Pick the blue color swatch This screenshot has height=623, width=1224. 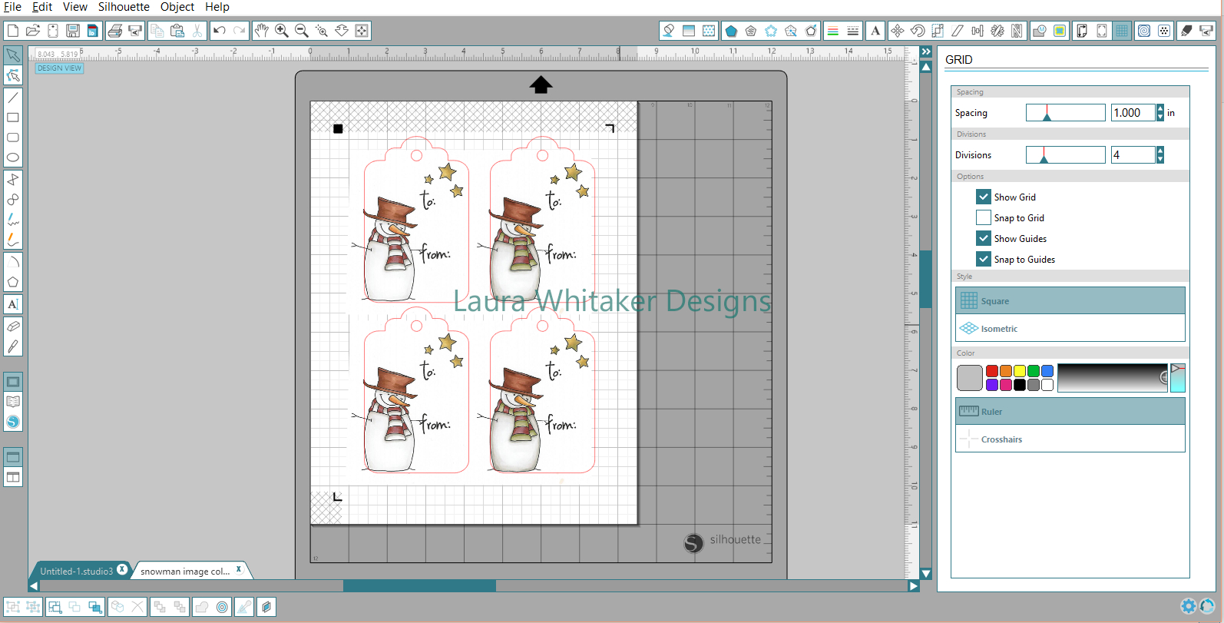[1047, 371]
